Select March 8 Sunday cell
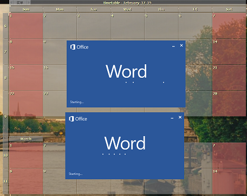247x196 pixels. pyautogui.click(x=26, y=181)
